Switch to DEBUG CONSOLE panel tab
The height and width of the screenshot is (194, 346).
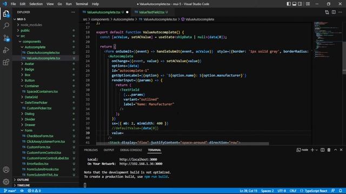pyautogui.click(x=131, y=150)
